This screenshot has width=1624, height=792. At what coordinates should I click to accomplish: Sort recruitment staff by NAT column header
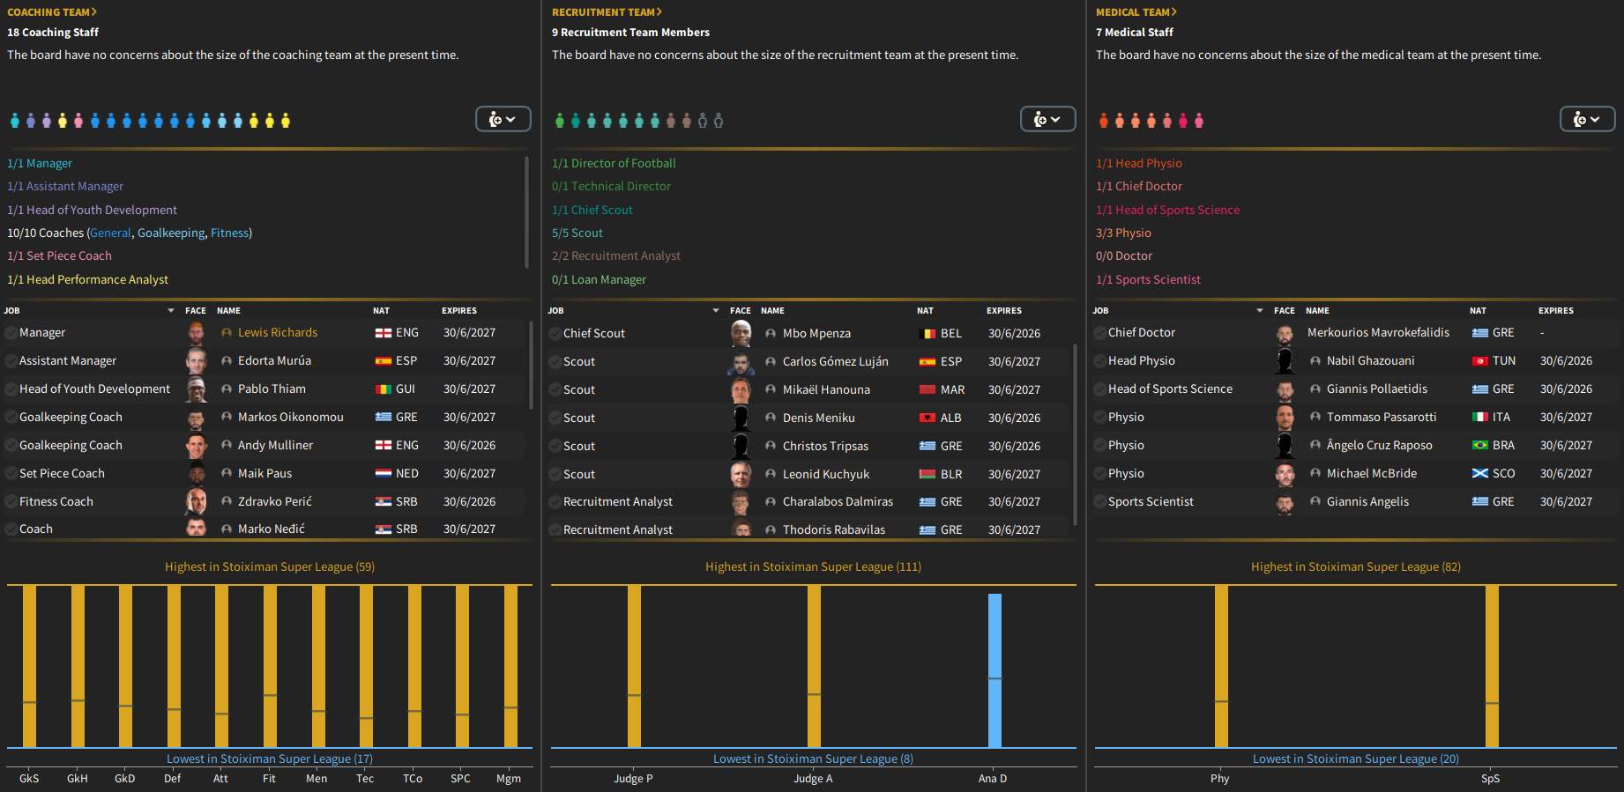925,311
